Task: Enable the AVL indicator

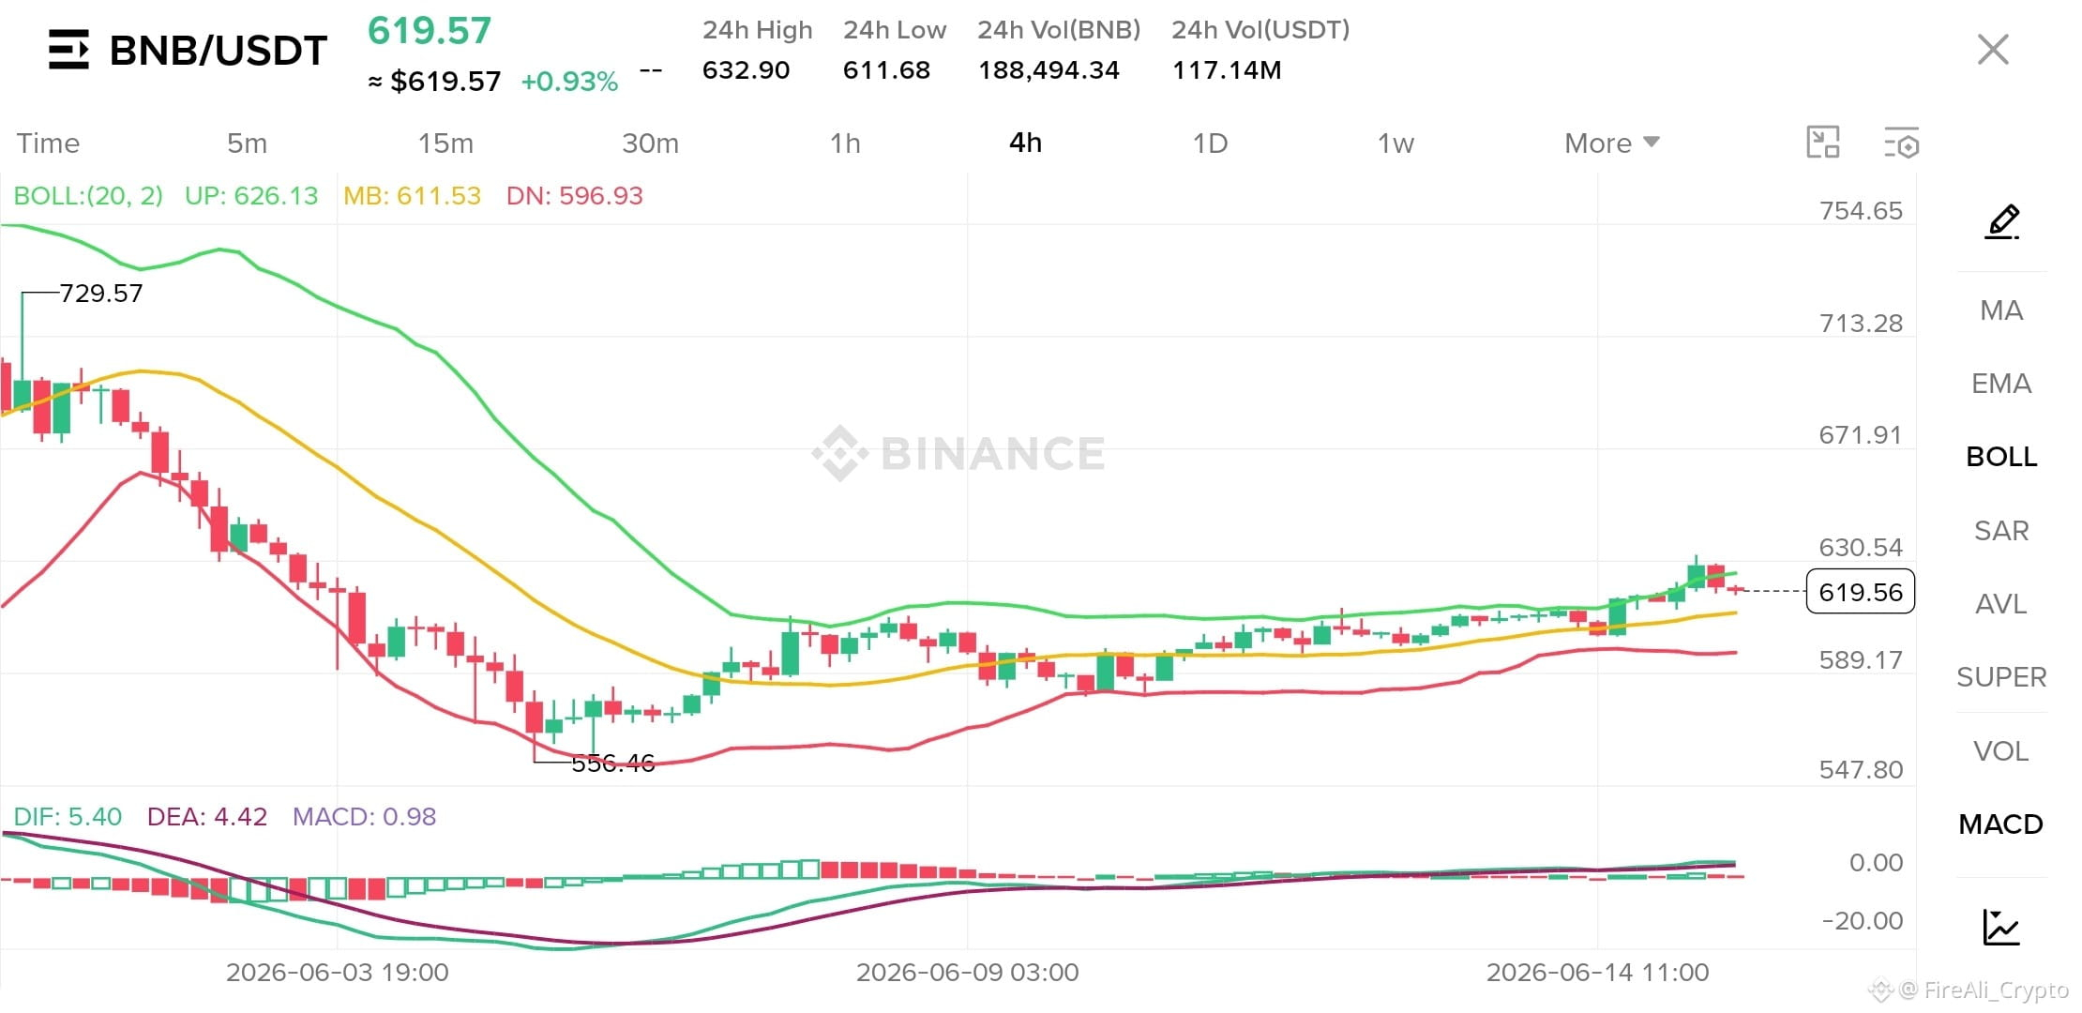Action: 2001,604
